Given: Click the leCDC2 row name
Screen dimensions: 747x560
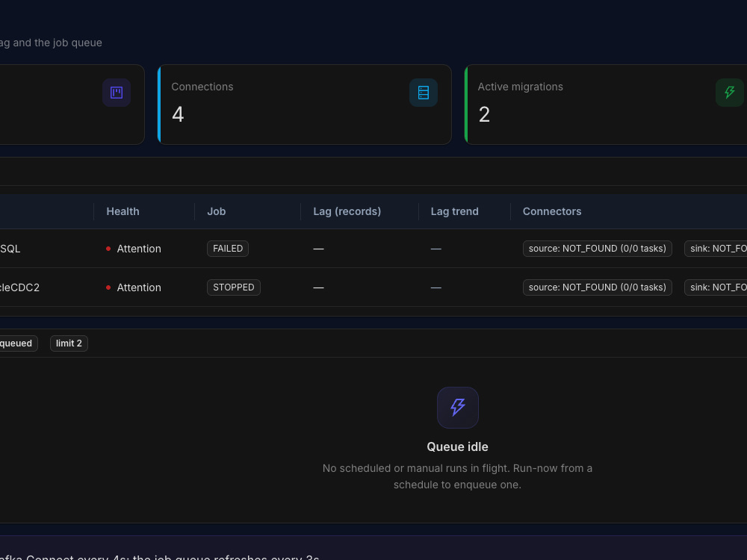Looking at the screenshot, I should click(x=19, y=287).
